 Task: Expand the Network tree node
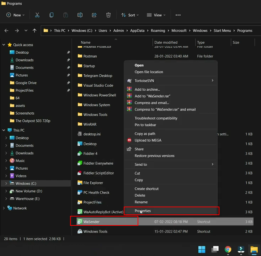(4, 208)
